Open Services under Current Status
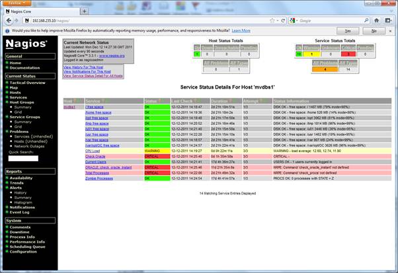Image resolution: width=398 pixels, height=273 pixels. pyautogui.click(x=18, y=97)
